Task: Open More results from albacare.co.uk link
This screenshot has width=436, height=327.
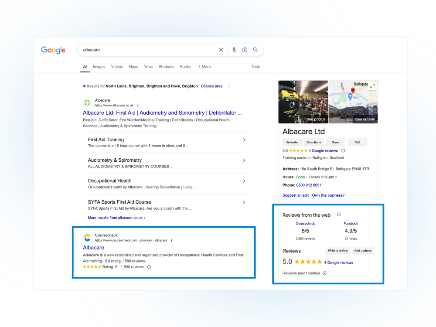Action: (116, 218)
